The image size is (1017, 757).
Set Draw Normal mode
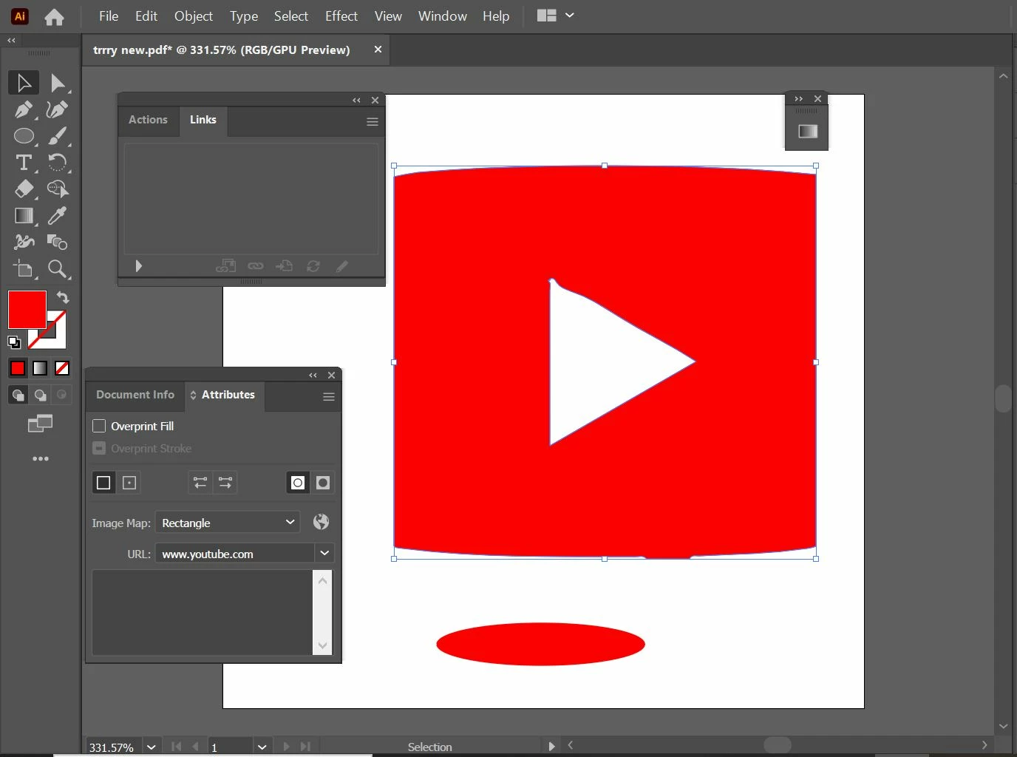click(18, 395)
